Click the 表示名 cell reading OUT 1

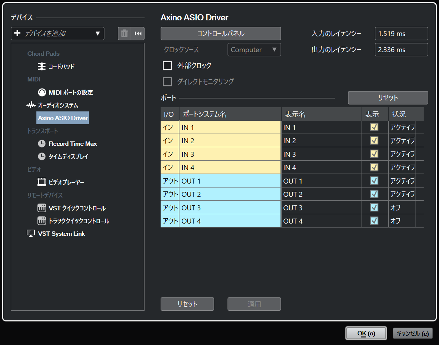click(321, 181)
